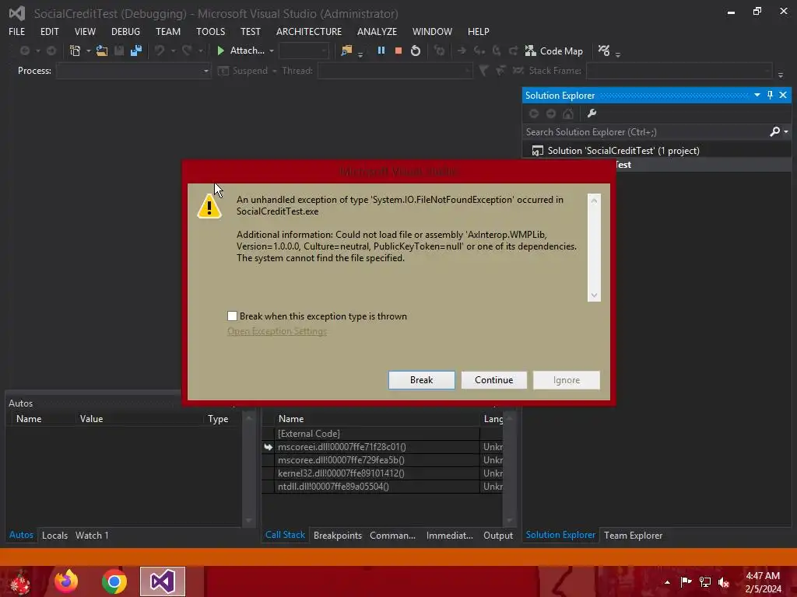Select the kernel32.dll call stack row
The height and width of the screenshot is (597, 797).
382,473
